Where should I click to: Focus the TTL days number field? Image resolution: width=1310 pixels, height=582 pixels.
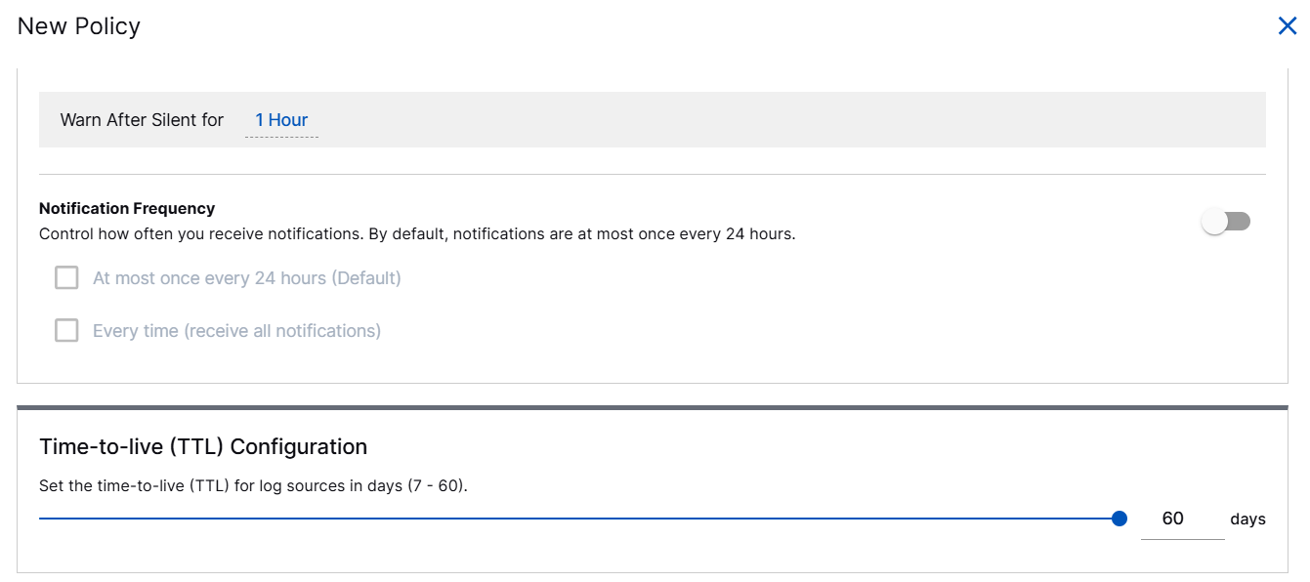click(x=1181, y=519)
